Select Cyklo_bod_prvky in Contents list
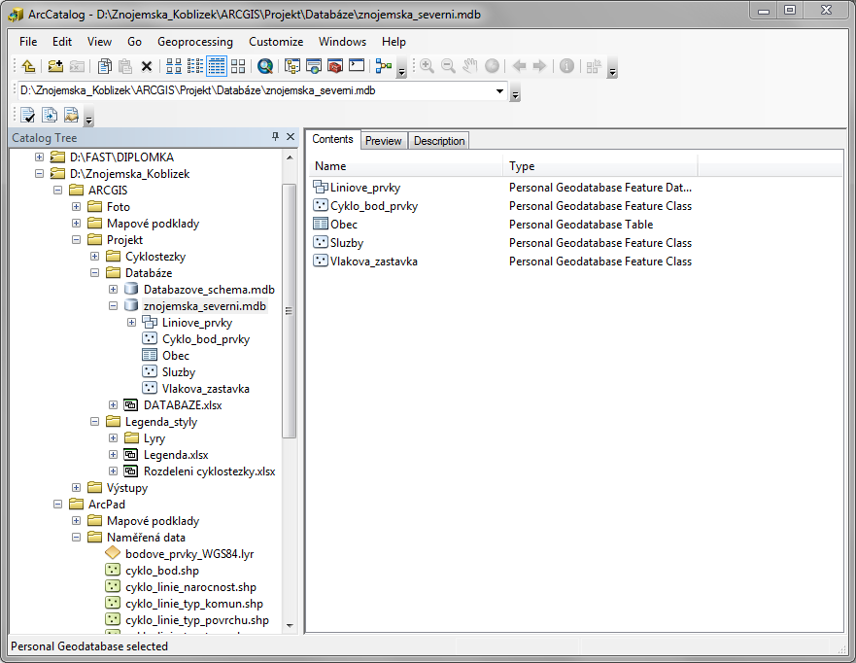Screen dimensions: 856x663 click(374, 206)
